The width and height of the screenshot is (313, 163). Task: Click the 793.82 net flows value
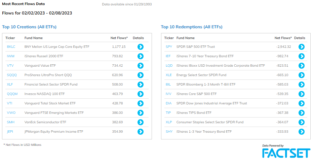pyautogui.click(x=117, y=56)
